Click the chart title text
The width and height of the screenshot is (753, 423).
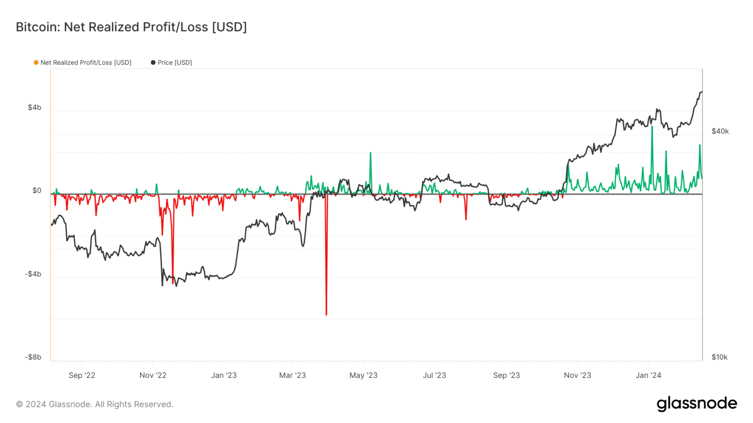(x=131, y=27)
